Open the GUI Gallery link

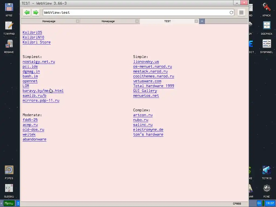coord(145,91)
